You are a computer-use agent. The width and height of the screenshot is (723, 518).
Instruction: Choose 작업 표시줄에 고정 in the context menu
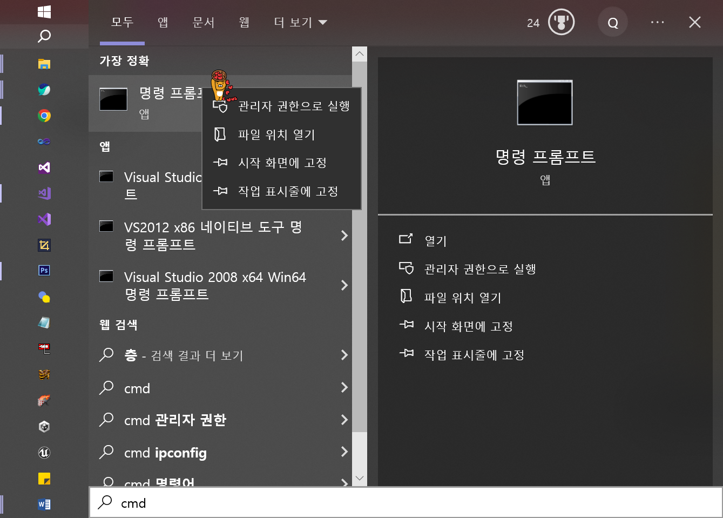(x=281, y=191)
